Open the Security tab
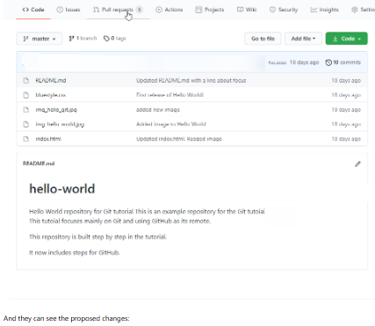Viewport: 375px width, 326px height. point(284,10)
